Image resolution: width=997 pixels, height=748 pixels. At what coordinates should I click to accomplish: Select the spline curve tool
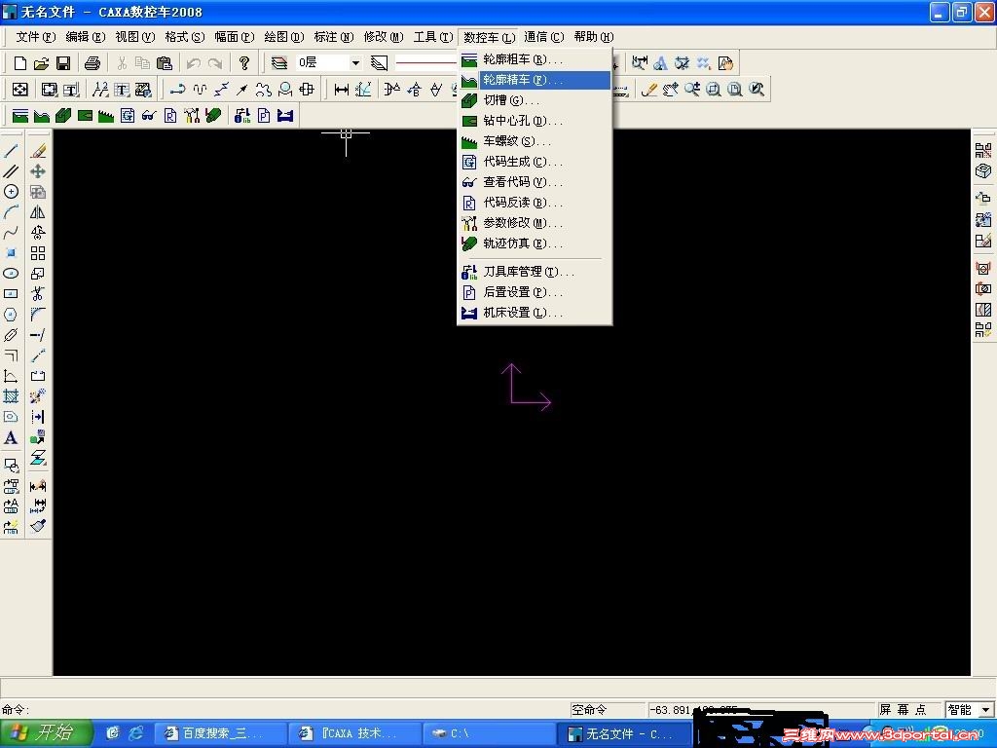coord(11,233)
